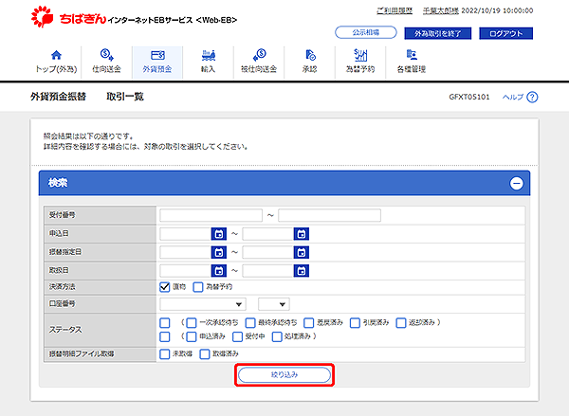Open calendar for 振替指定日 start date
This screenshot has width=569, height=416.
pyautogui.click(x=219, y=252)
